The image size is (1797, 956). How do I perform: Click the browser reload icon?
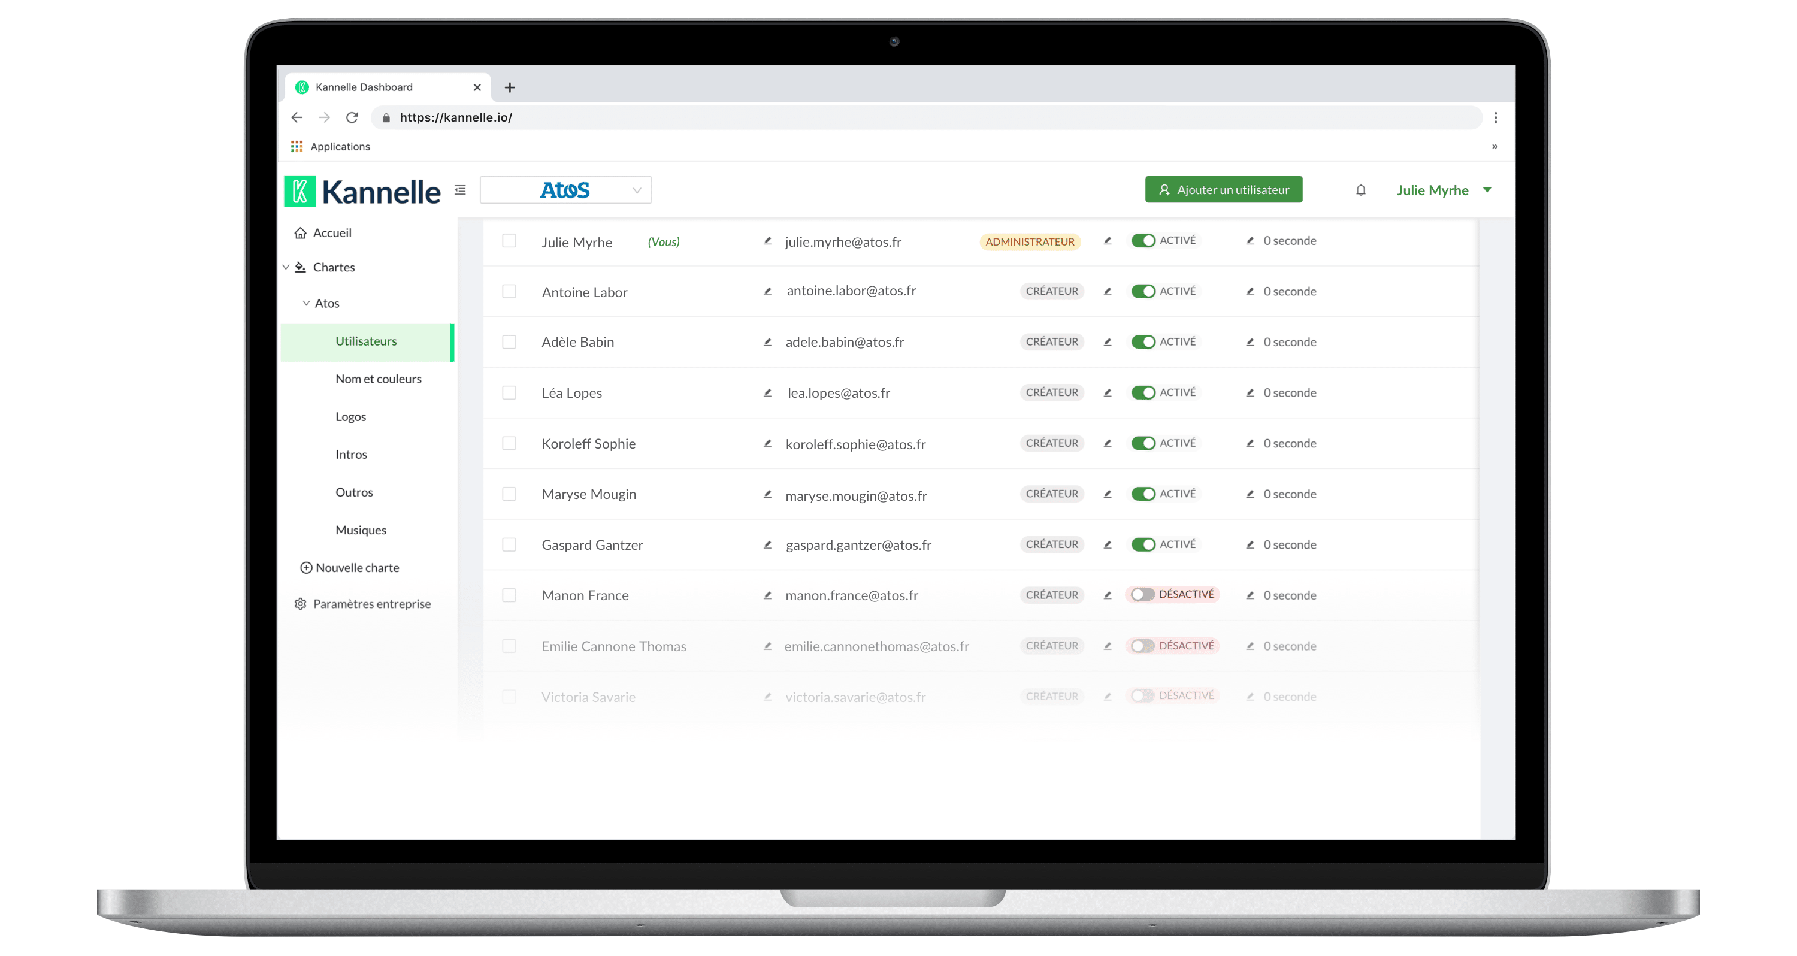[352, 117]
